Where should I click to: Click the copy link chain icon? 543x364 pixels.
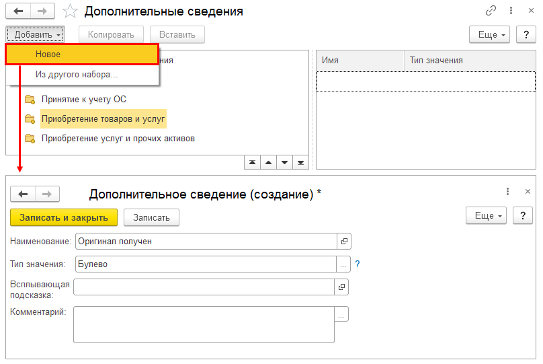[x=491, y=11]
